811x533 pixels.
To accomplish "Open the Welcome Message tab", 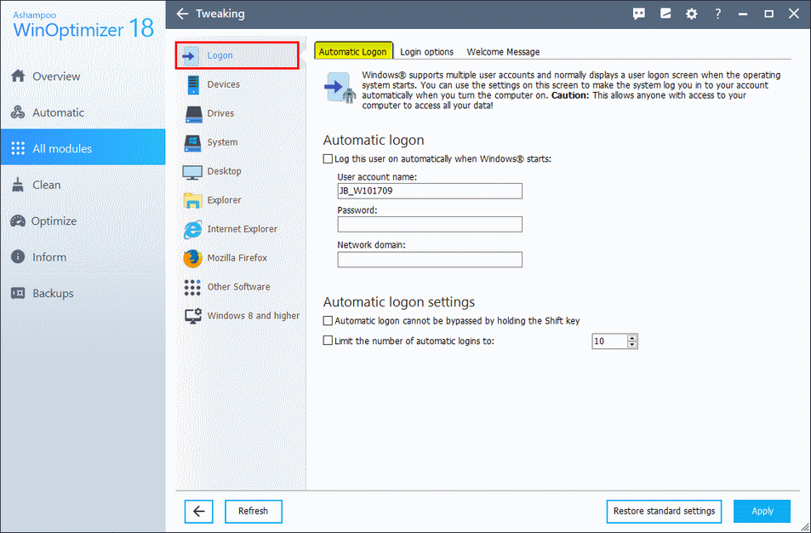I will point(503,52).
